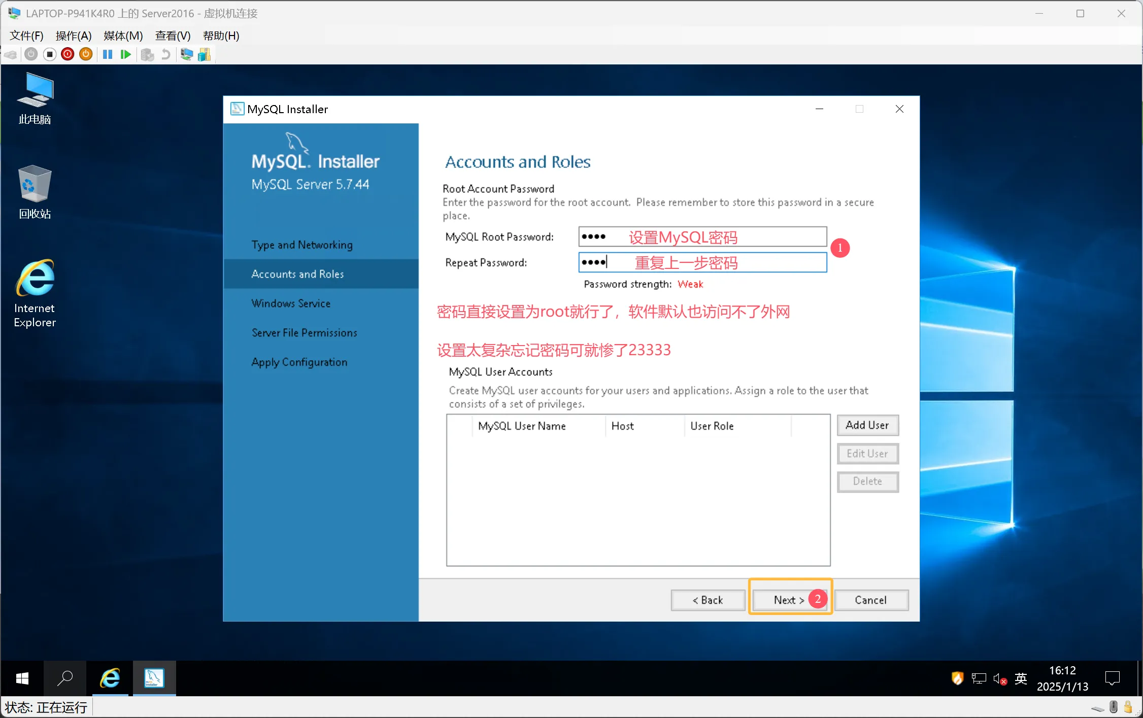Image resolution: width=1143 pixels, height=718 pixels.
Task: Open the 媒体(M) menu
Action: coord(123,36)
